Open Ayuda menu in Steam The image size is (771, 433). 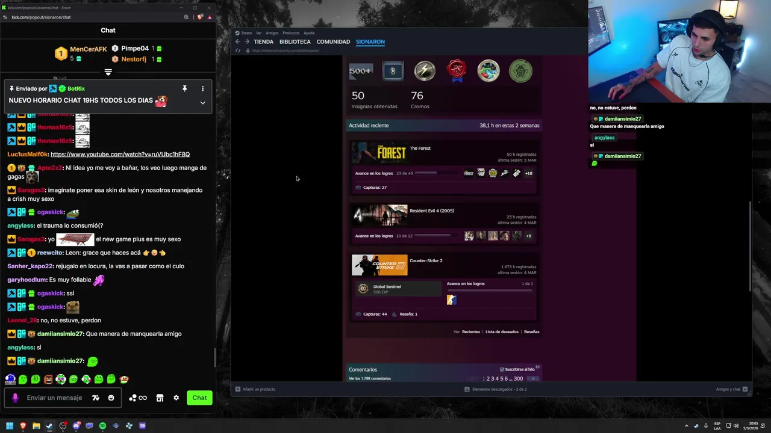point(309,33)
